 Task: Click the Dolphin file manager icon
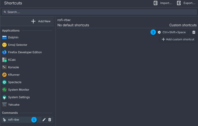pos(4,37)
